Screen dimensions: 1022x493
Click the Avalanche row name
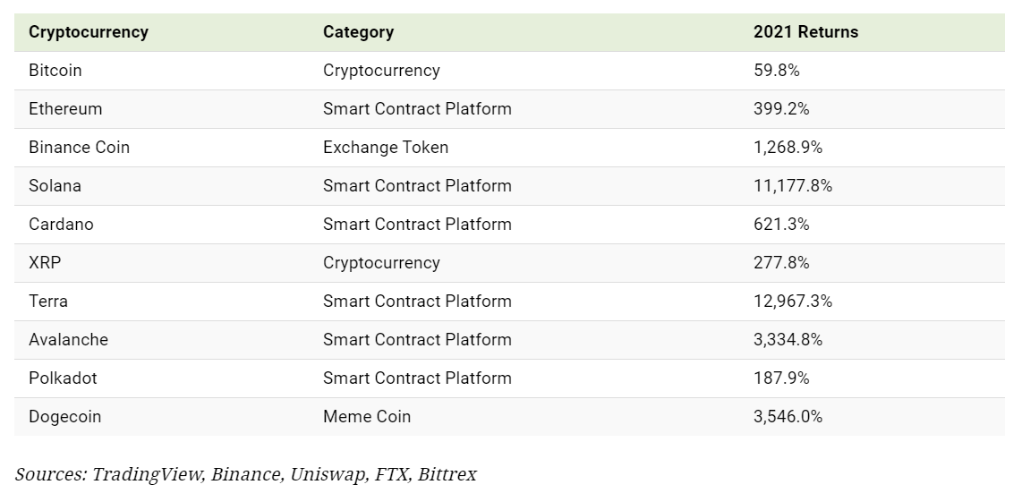click(68, 340)
